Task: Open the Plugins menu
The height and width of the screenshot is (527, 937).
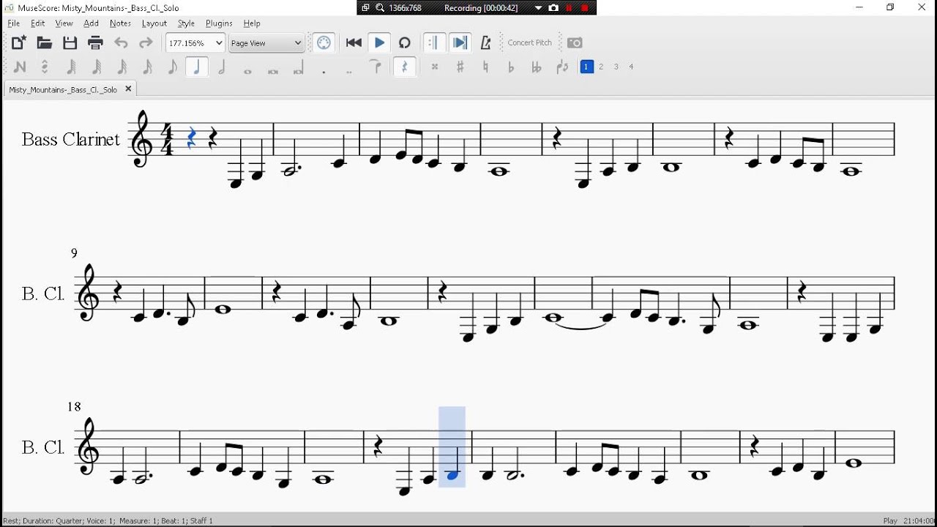Action: pyautogui.click(x=219, y=23)
